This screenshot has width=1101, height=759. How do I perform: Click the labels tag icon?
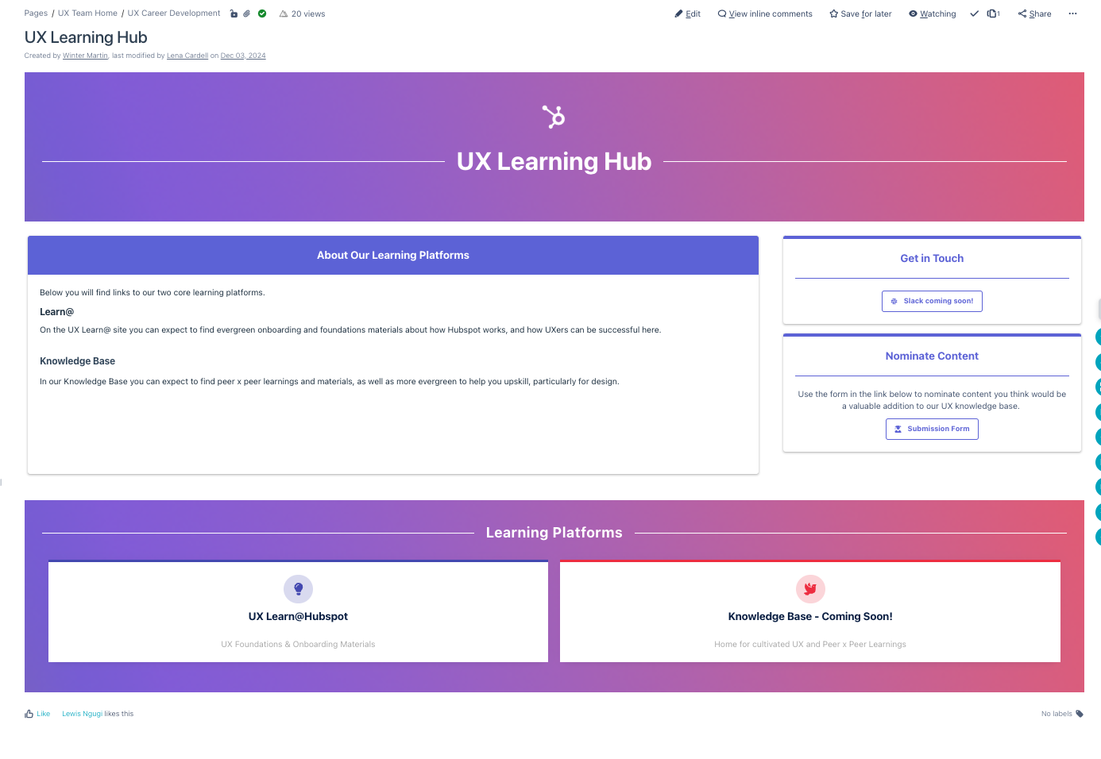[1080, 714]
